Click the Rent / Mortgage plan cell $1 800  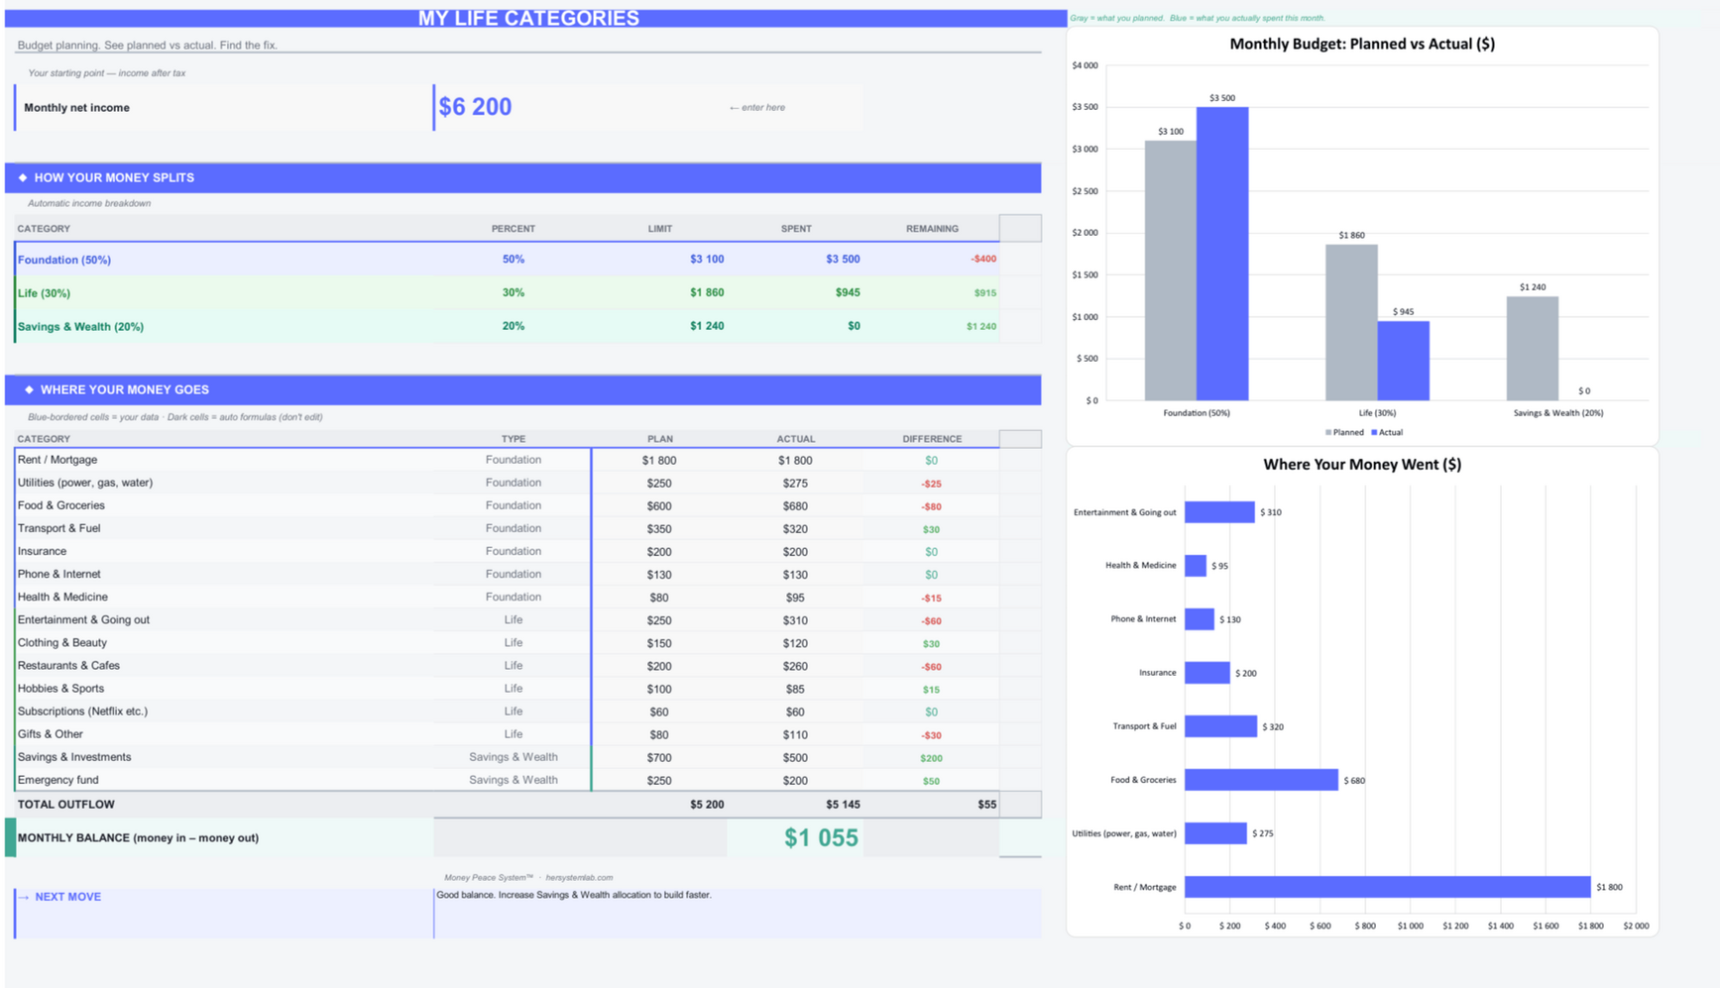pos(659,460)
